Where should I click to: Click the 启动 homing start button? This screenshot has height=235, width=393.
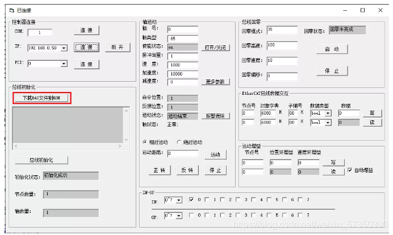[332, 49]
